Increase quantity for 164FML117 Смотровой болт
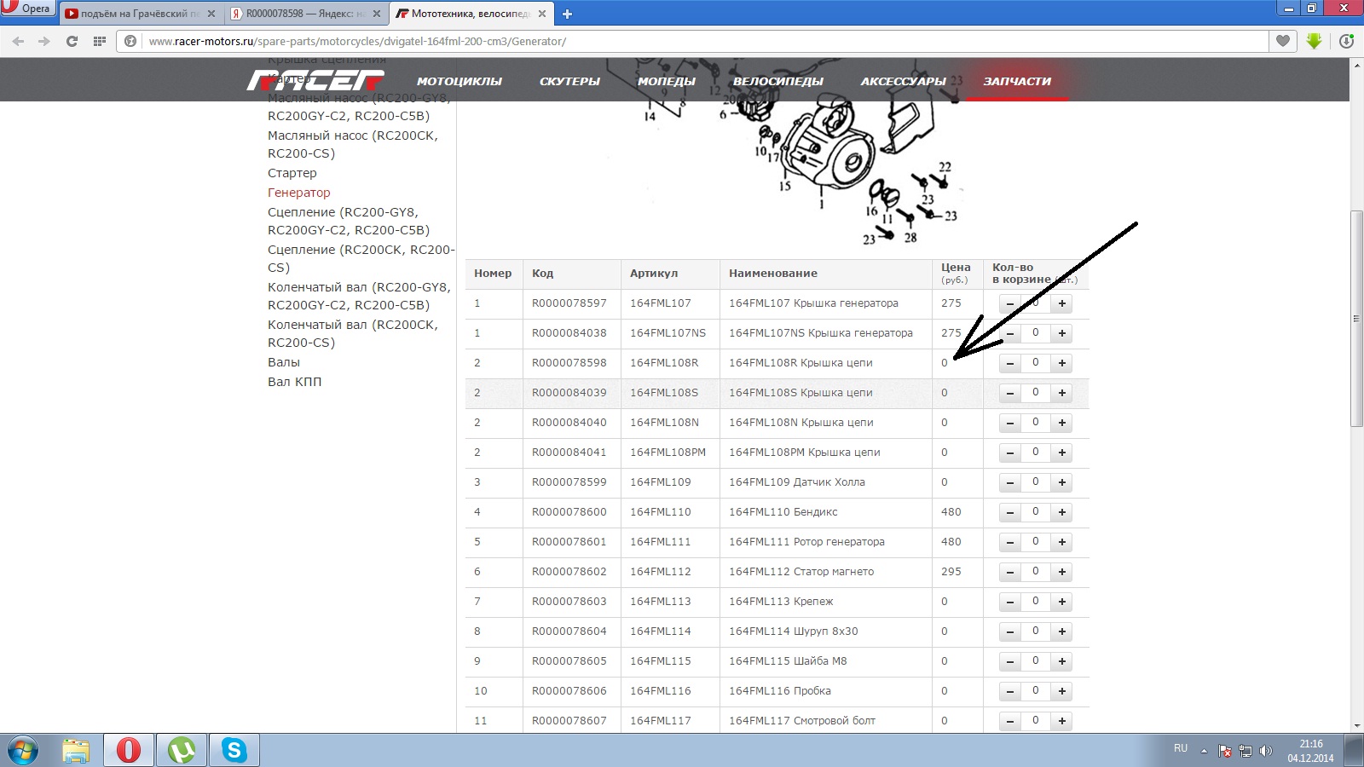Viewport: 1364px width, 767px height. (x=1062, y=721)
